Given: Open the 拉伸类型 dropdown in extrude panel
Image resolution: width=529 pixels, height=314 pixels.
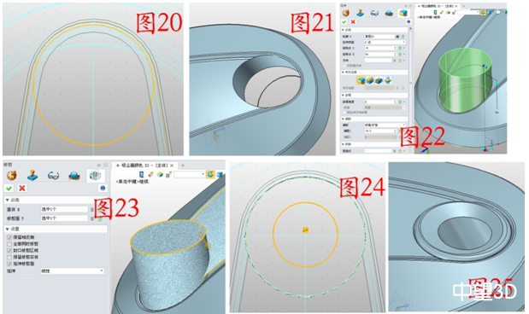Looking at the screenshot, I should coord(385,42).
